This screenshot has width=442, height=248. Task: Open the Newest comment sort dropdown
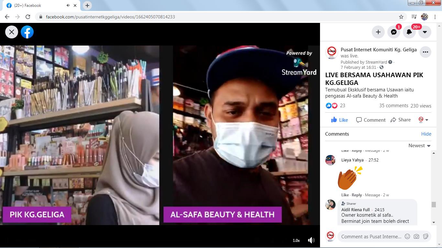tap(419, 146)
